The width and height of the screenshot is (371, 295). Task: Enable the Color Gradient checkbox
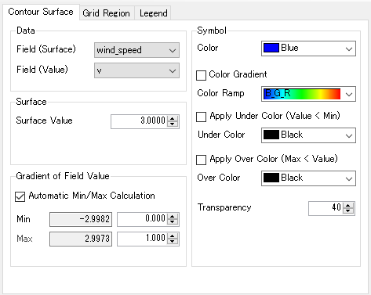click(x=201, y=75)
